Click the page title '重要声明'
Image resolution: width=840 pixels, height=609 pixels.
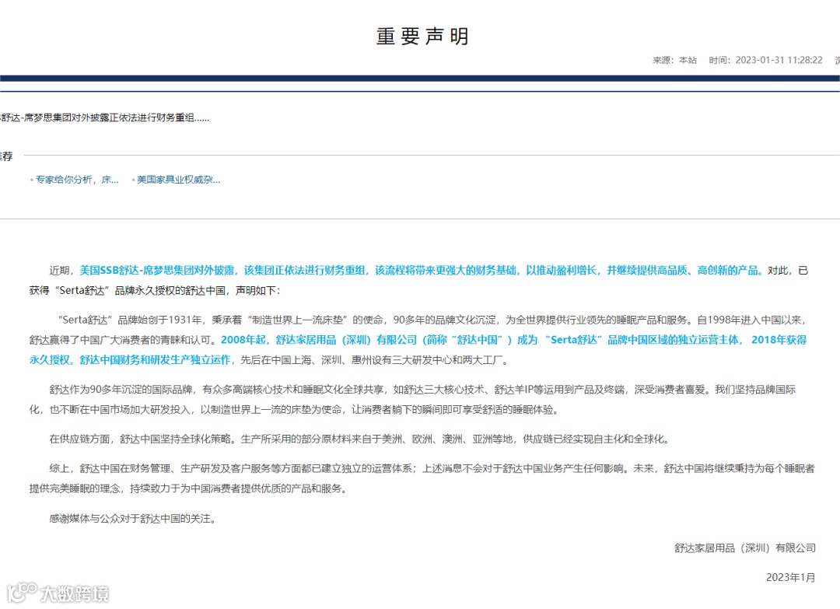point(422,37)
